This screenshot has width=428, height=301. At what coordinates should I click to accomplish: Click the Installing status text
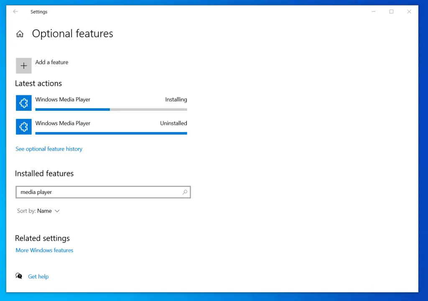click(176, 99)
